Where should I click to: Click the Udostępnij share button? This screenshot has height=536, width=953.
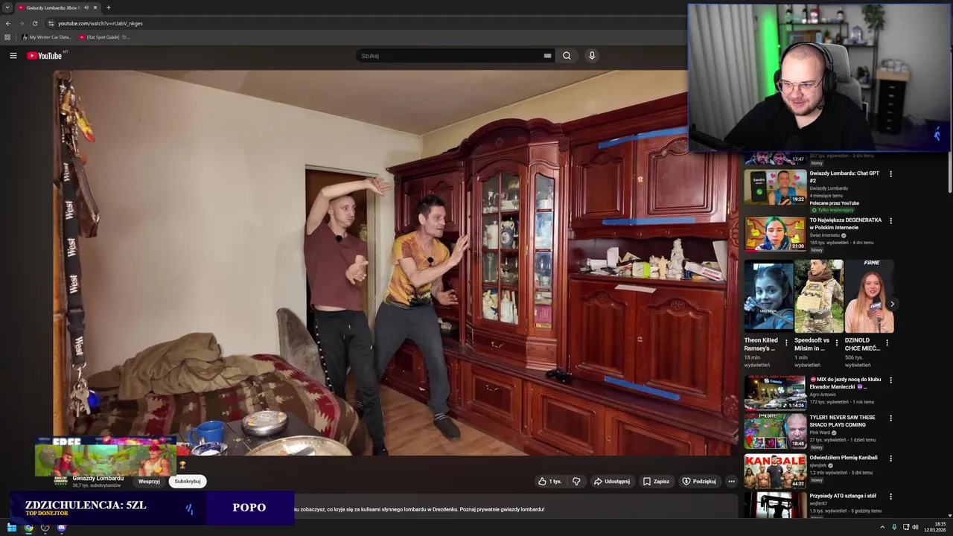click(611, 482)
